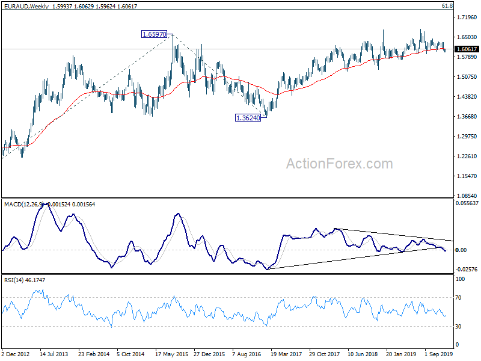481x361 pixels.
Task: Click the 10 Jun 2018 date label
Action: click(363, 354)
